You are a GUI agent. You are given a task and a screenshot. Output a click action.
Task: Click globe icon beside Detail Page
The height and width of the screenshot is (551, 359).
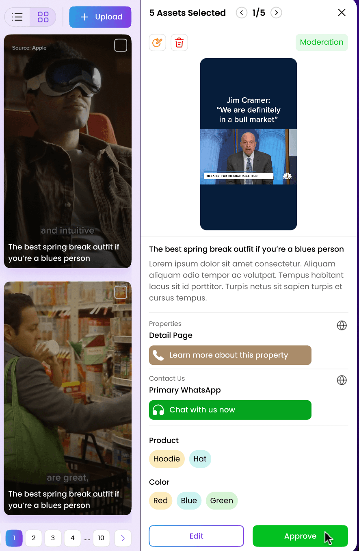pyautogui.click(x=342, y=325)
